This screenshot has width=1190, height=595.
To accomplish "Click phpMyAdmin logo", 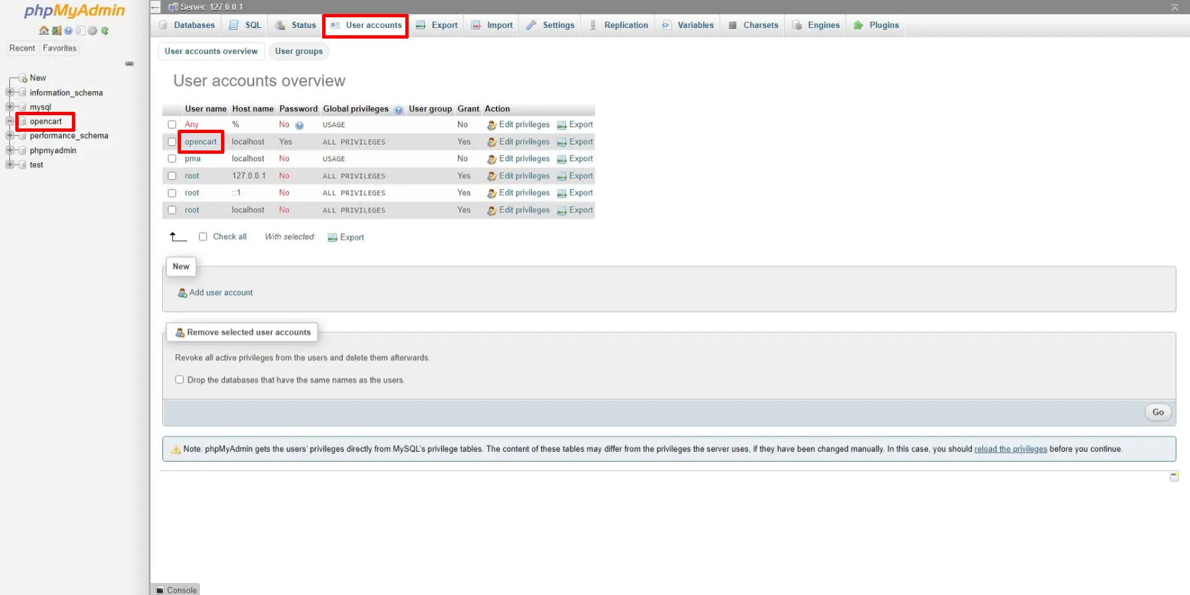I will tap(75, 11).
